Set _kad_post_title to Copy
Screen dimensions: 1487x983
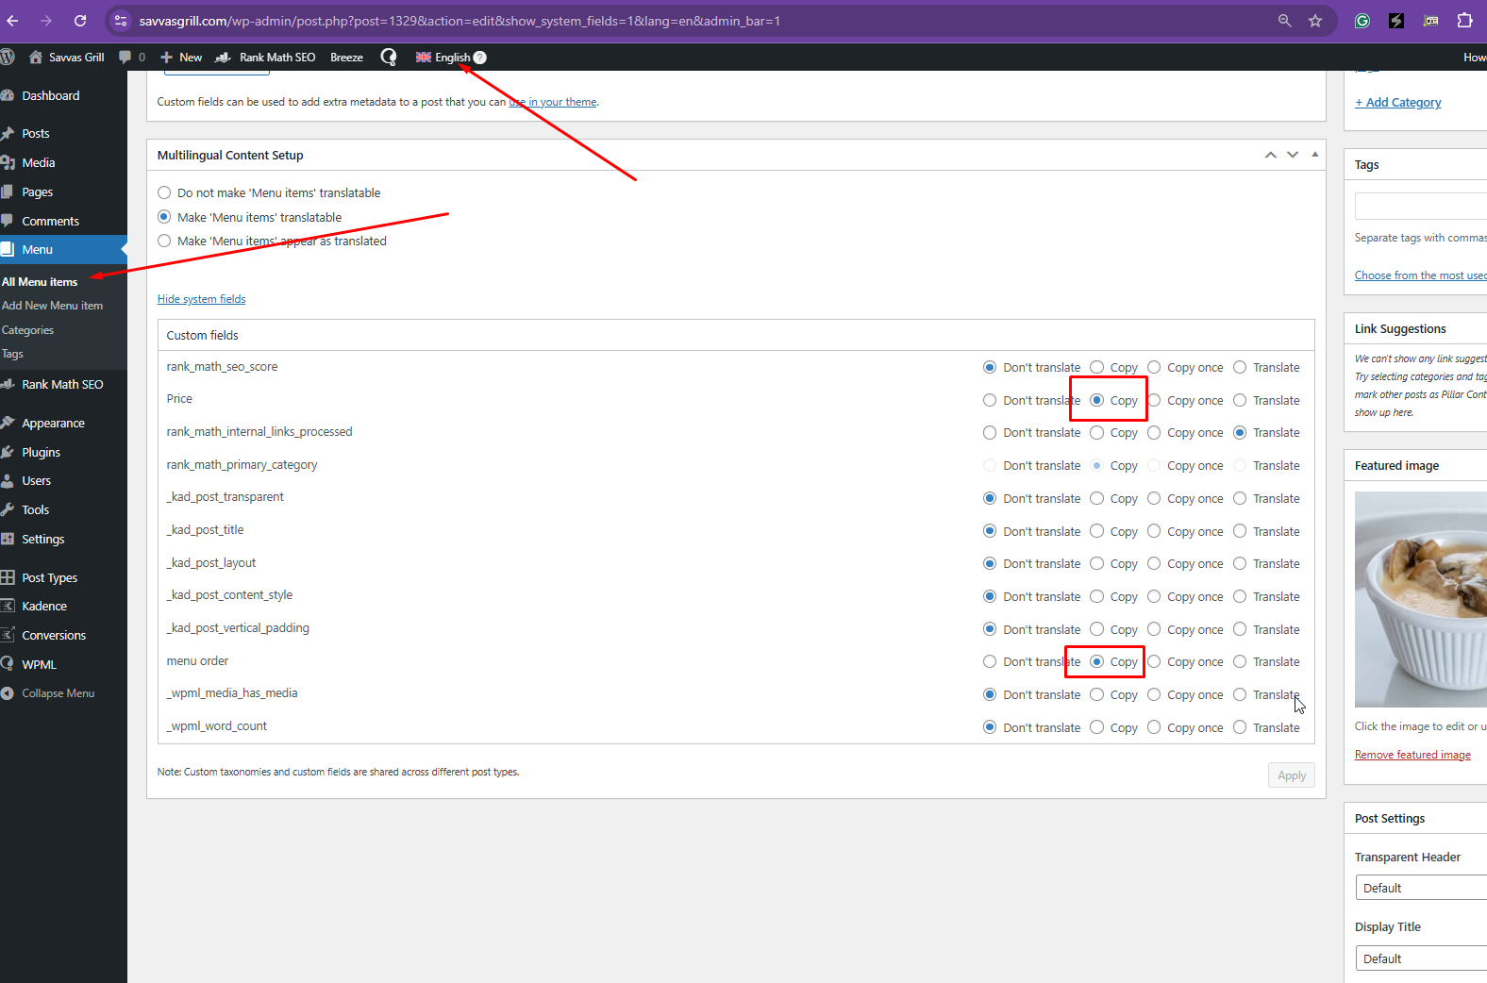[1096, 531]
